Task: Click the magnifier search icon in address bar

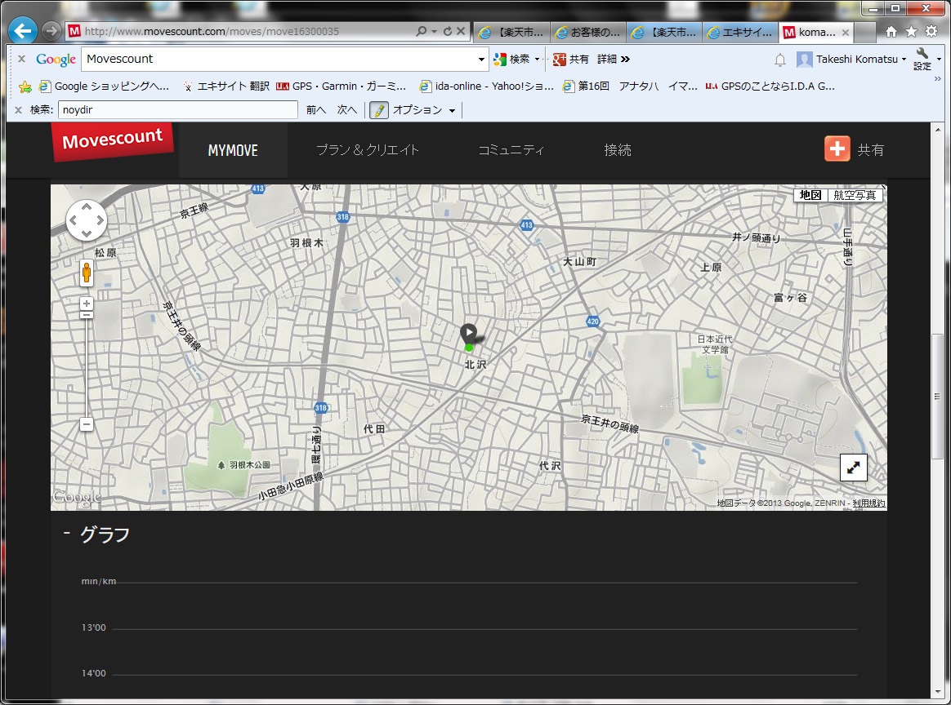Action: [421, 31]
